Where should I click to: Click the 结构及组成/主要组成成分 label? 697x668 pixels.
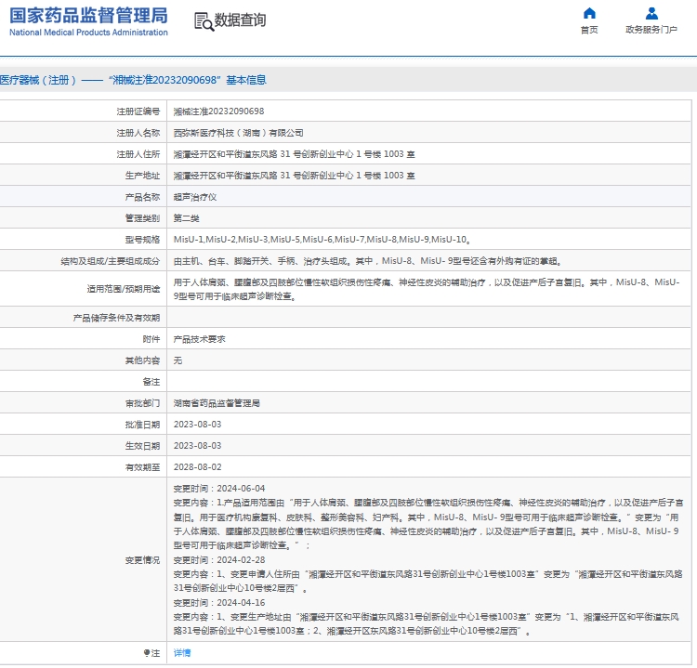pos(111,261)
